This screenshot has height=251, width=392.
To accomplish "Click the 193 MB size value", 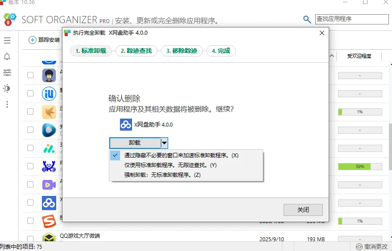I will tap(316, 239).
